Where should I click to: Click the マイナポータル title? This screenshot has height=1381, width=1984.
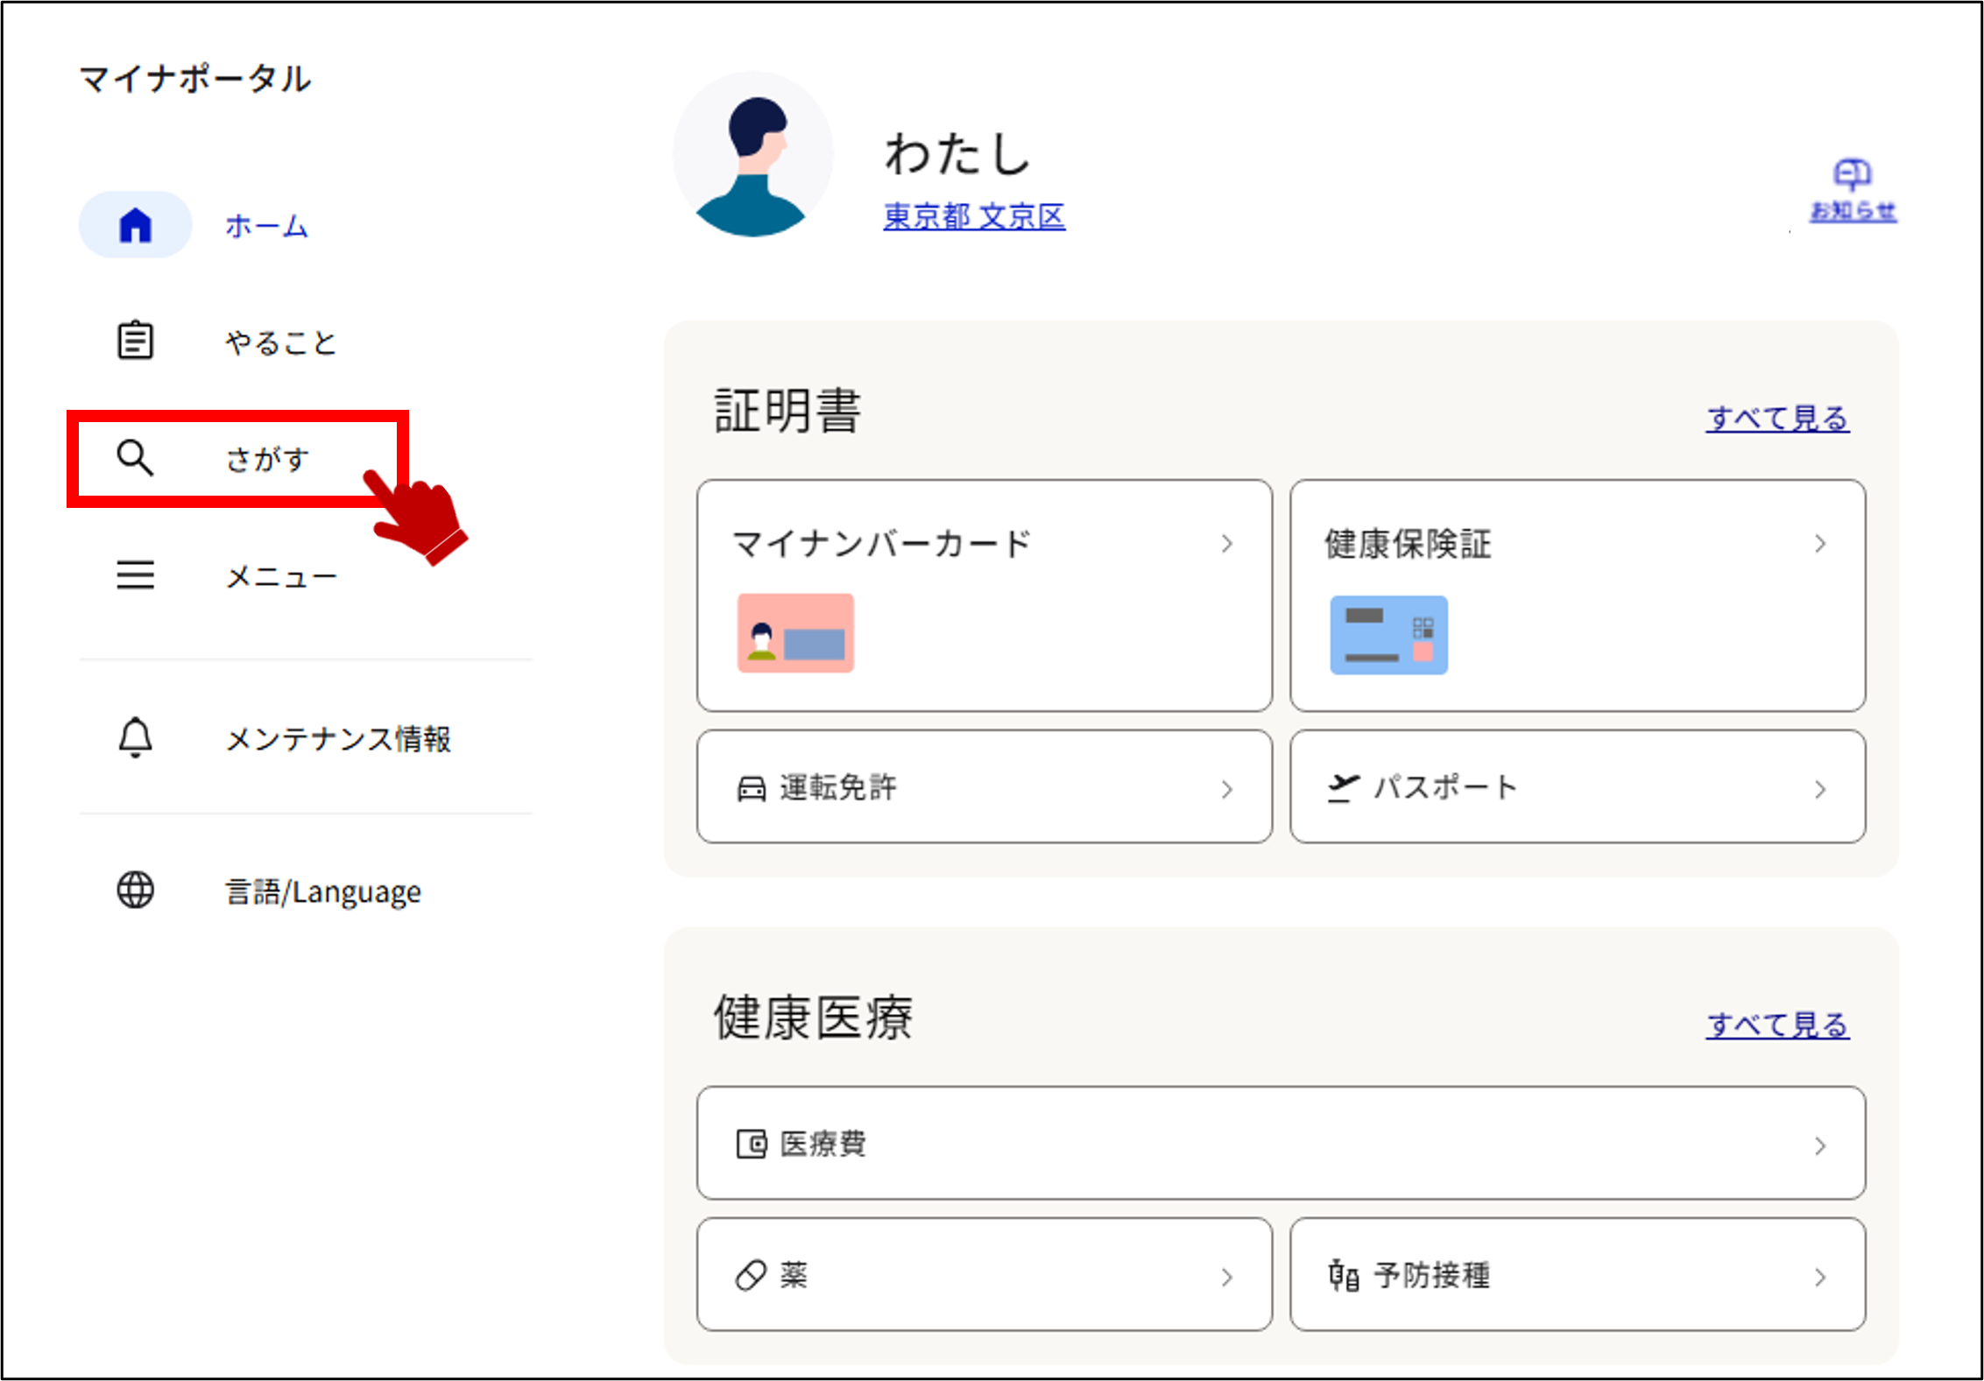point(195,78)
